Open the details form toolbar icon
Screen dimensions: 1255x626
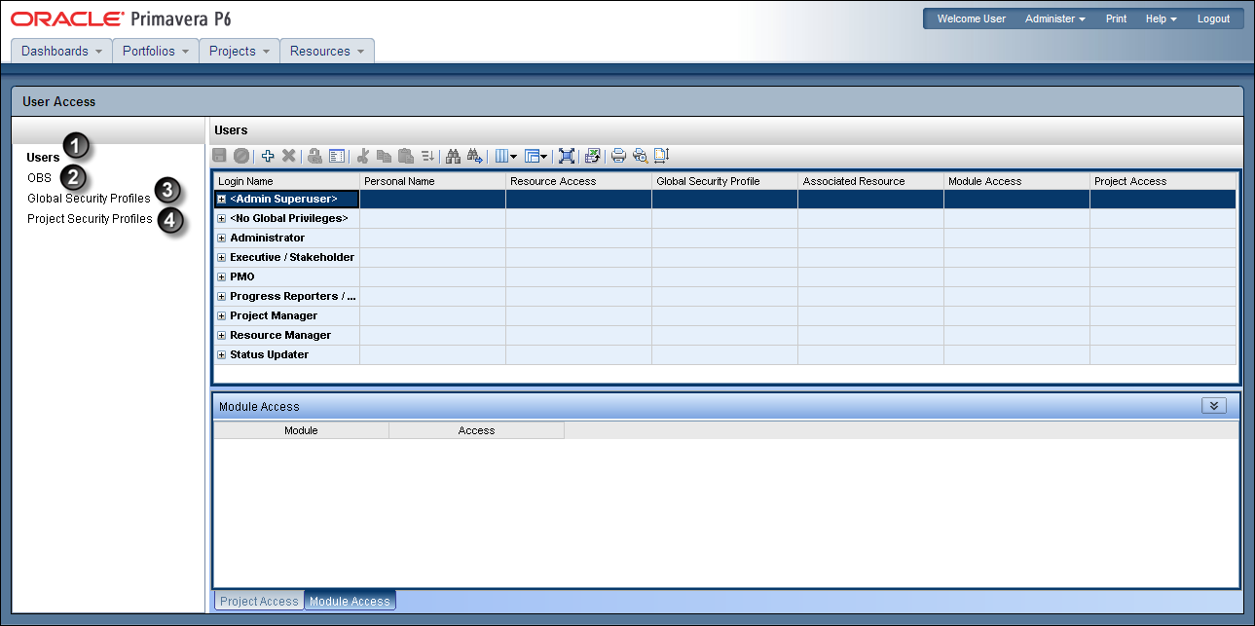click(x=337, y=156)
